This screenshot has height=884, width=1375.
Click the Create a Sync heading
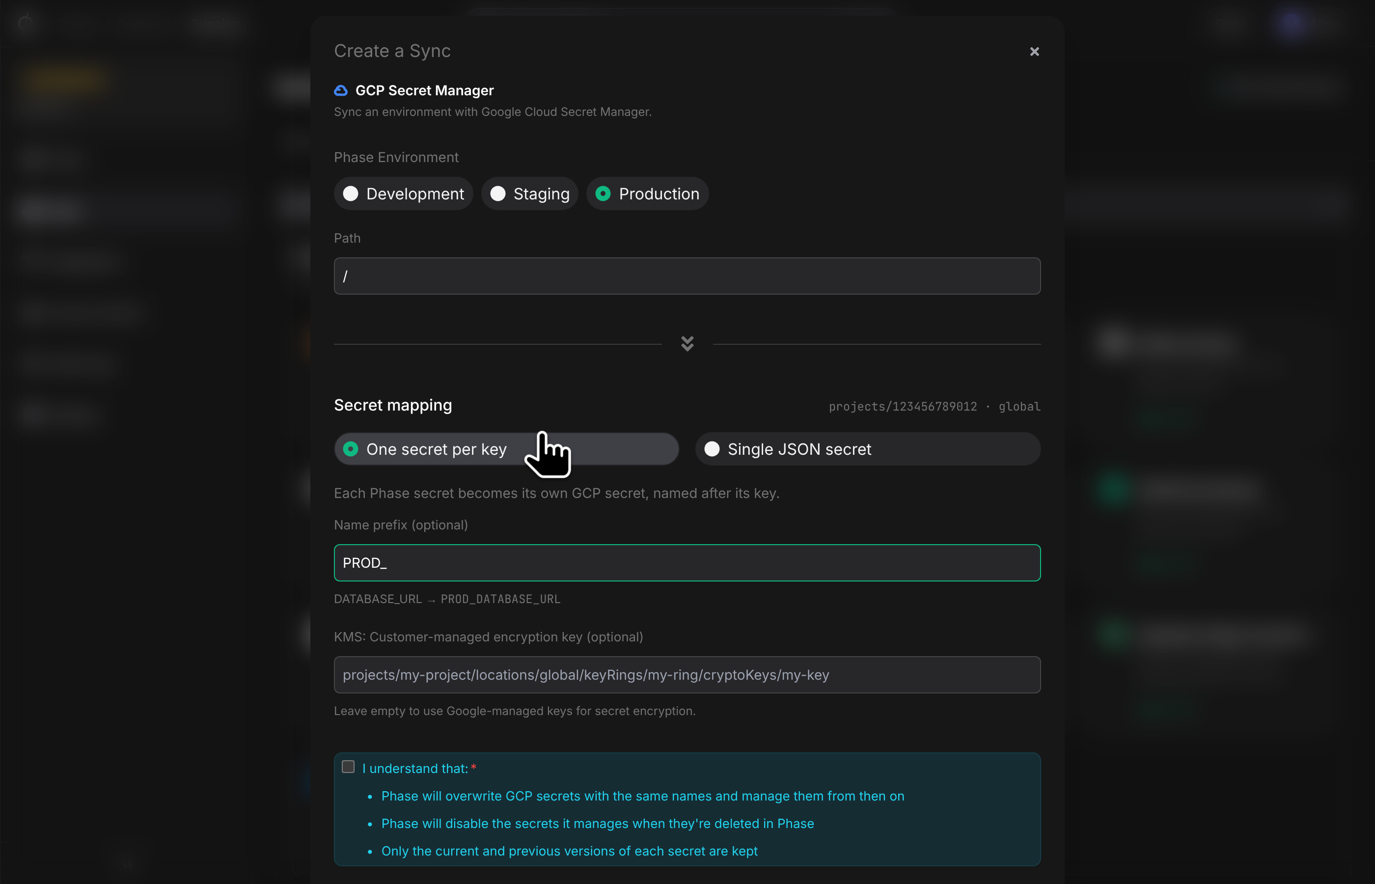(392, 51)
